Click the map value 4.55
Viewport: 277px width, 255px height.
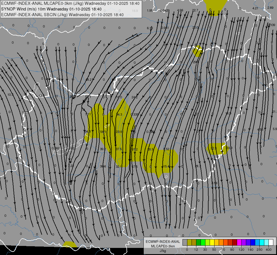(260, 129)
